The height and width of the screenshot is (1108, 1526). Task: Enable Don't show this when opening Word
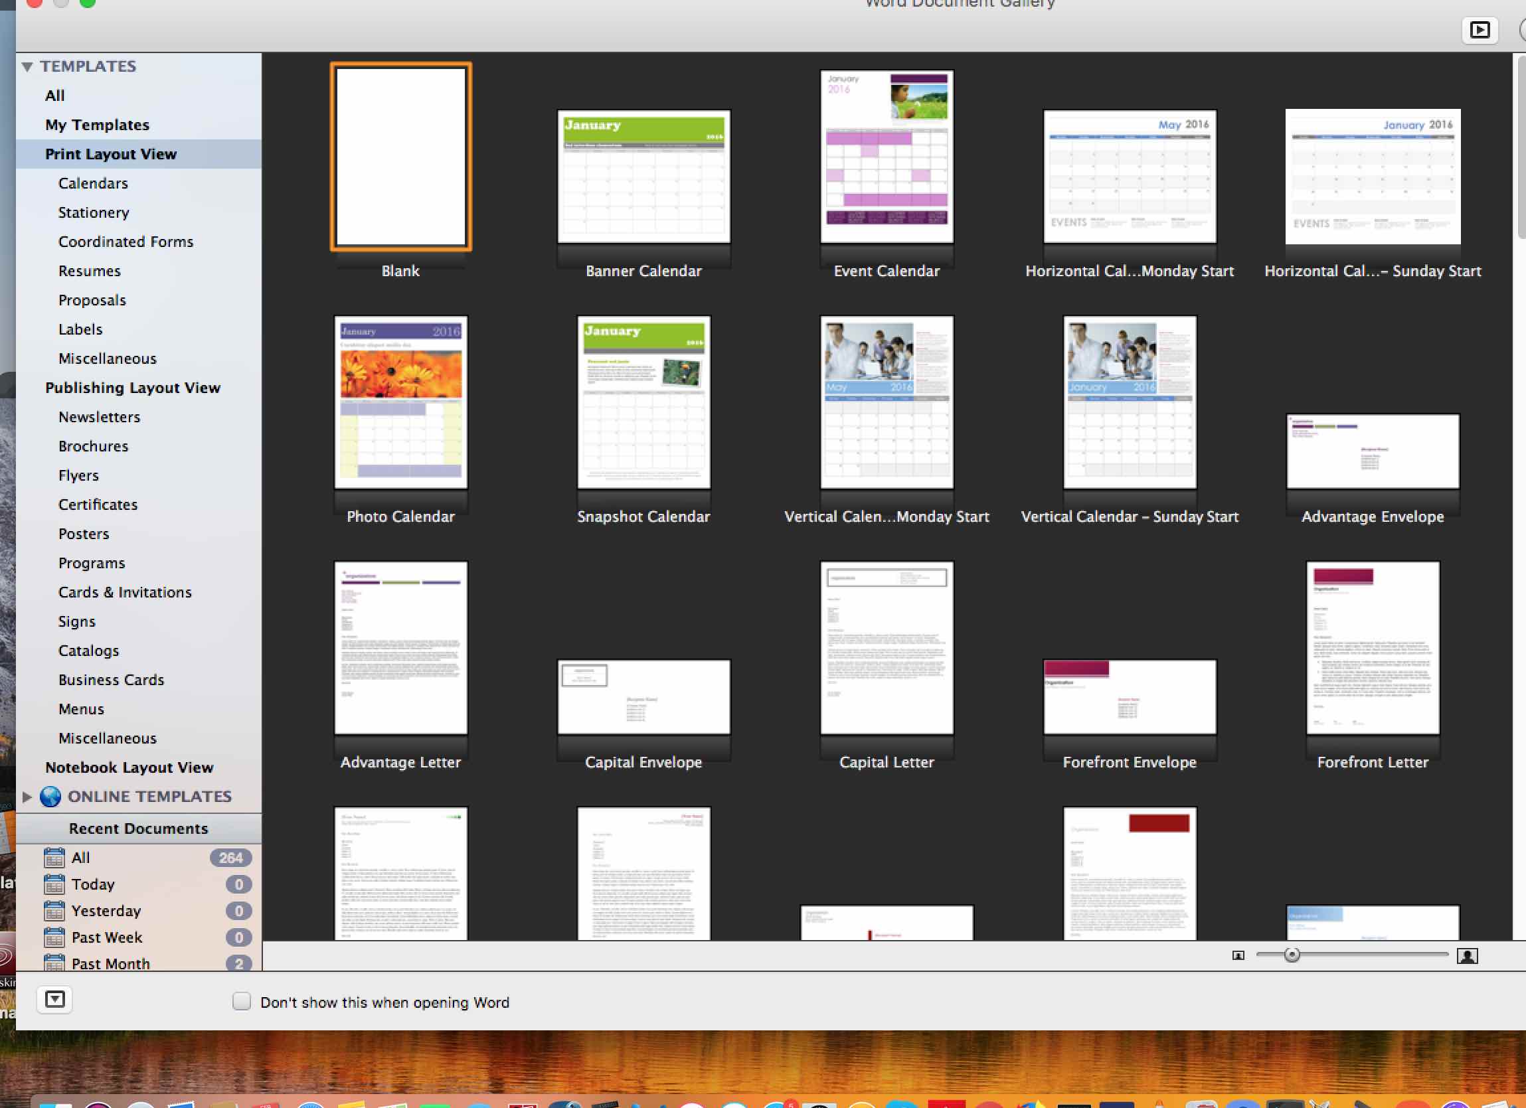coord(242,1002)
